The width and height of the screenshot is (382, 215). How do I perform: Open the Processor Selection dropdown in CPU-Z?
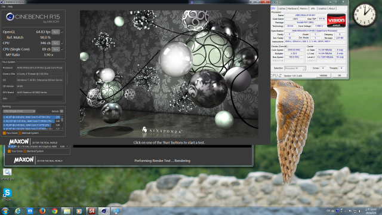tap(295, 68)
